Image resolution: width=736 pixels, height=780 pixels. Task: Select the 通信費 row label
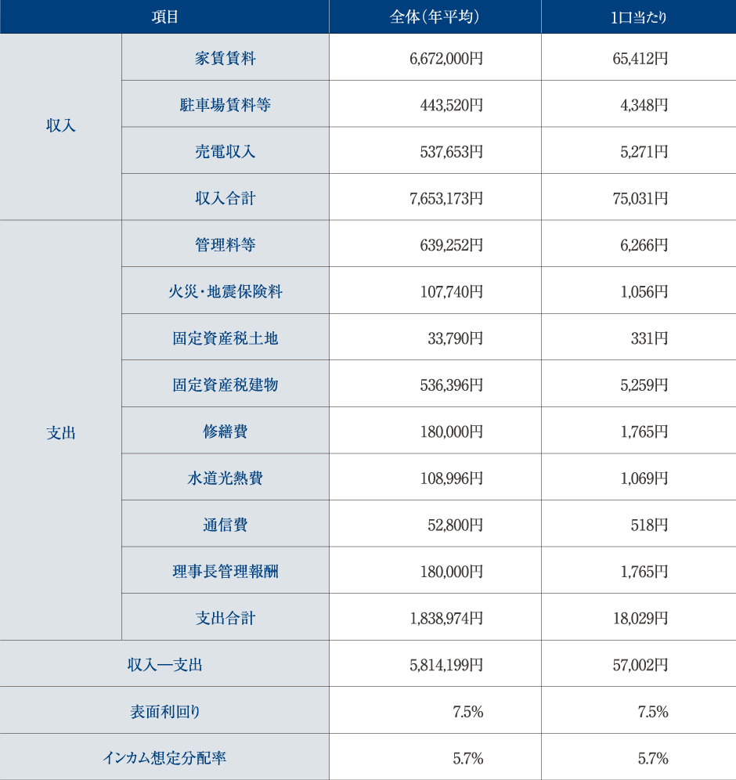point(225,525)
